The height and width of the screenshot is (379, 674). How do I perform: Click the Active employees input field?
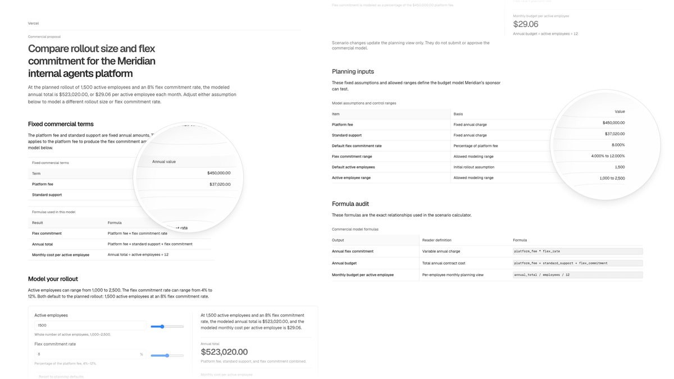tap(90, 325)
